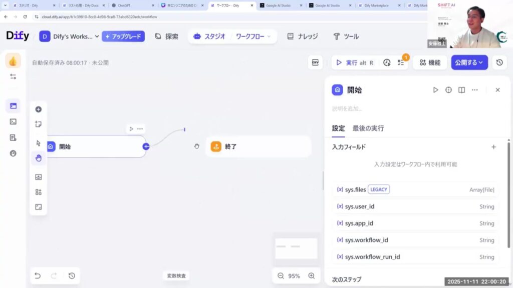
Task: Click the アップグレード upgrade button
Action: [x=123, y=36]
